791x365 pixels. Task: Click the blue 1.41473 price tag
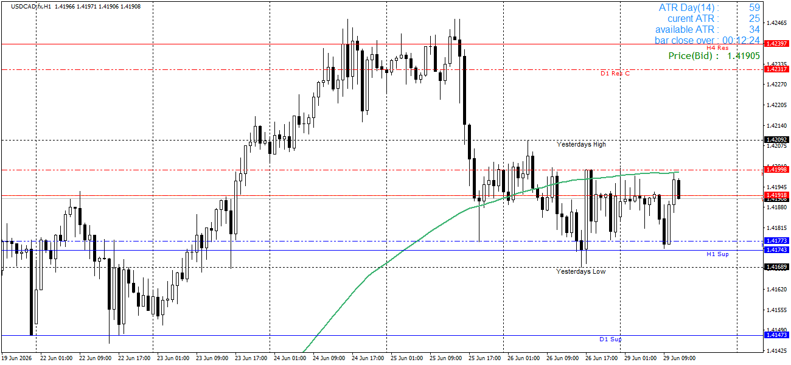776,335
